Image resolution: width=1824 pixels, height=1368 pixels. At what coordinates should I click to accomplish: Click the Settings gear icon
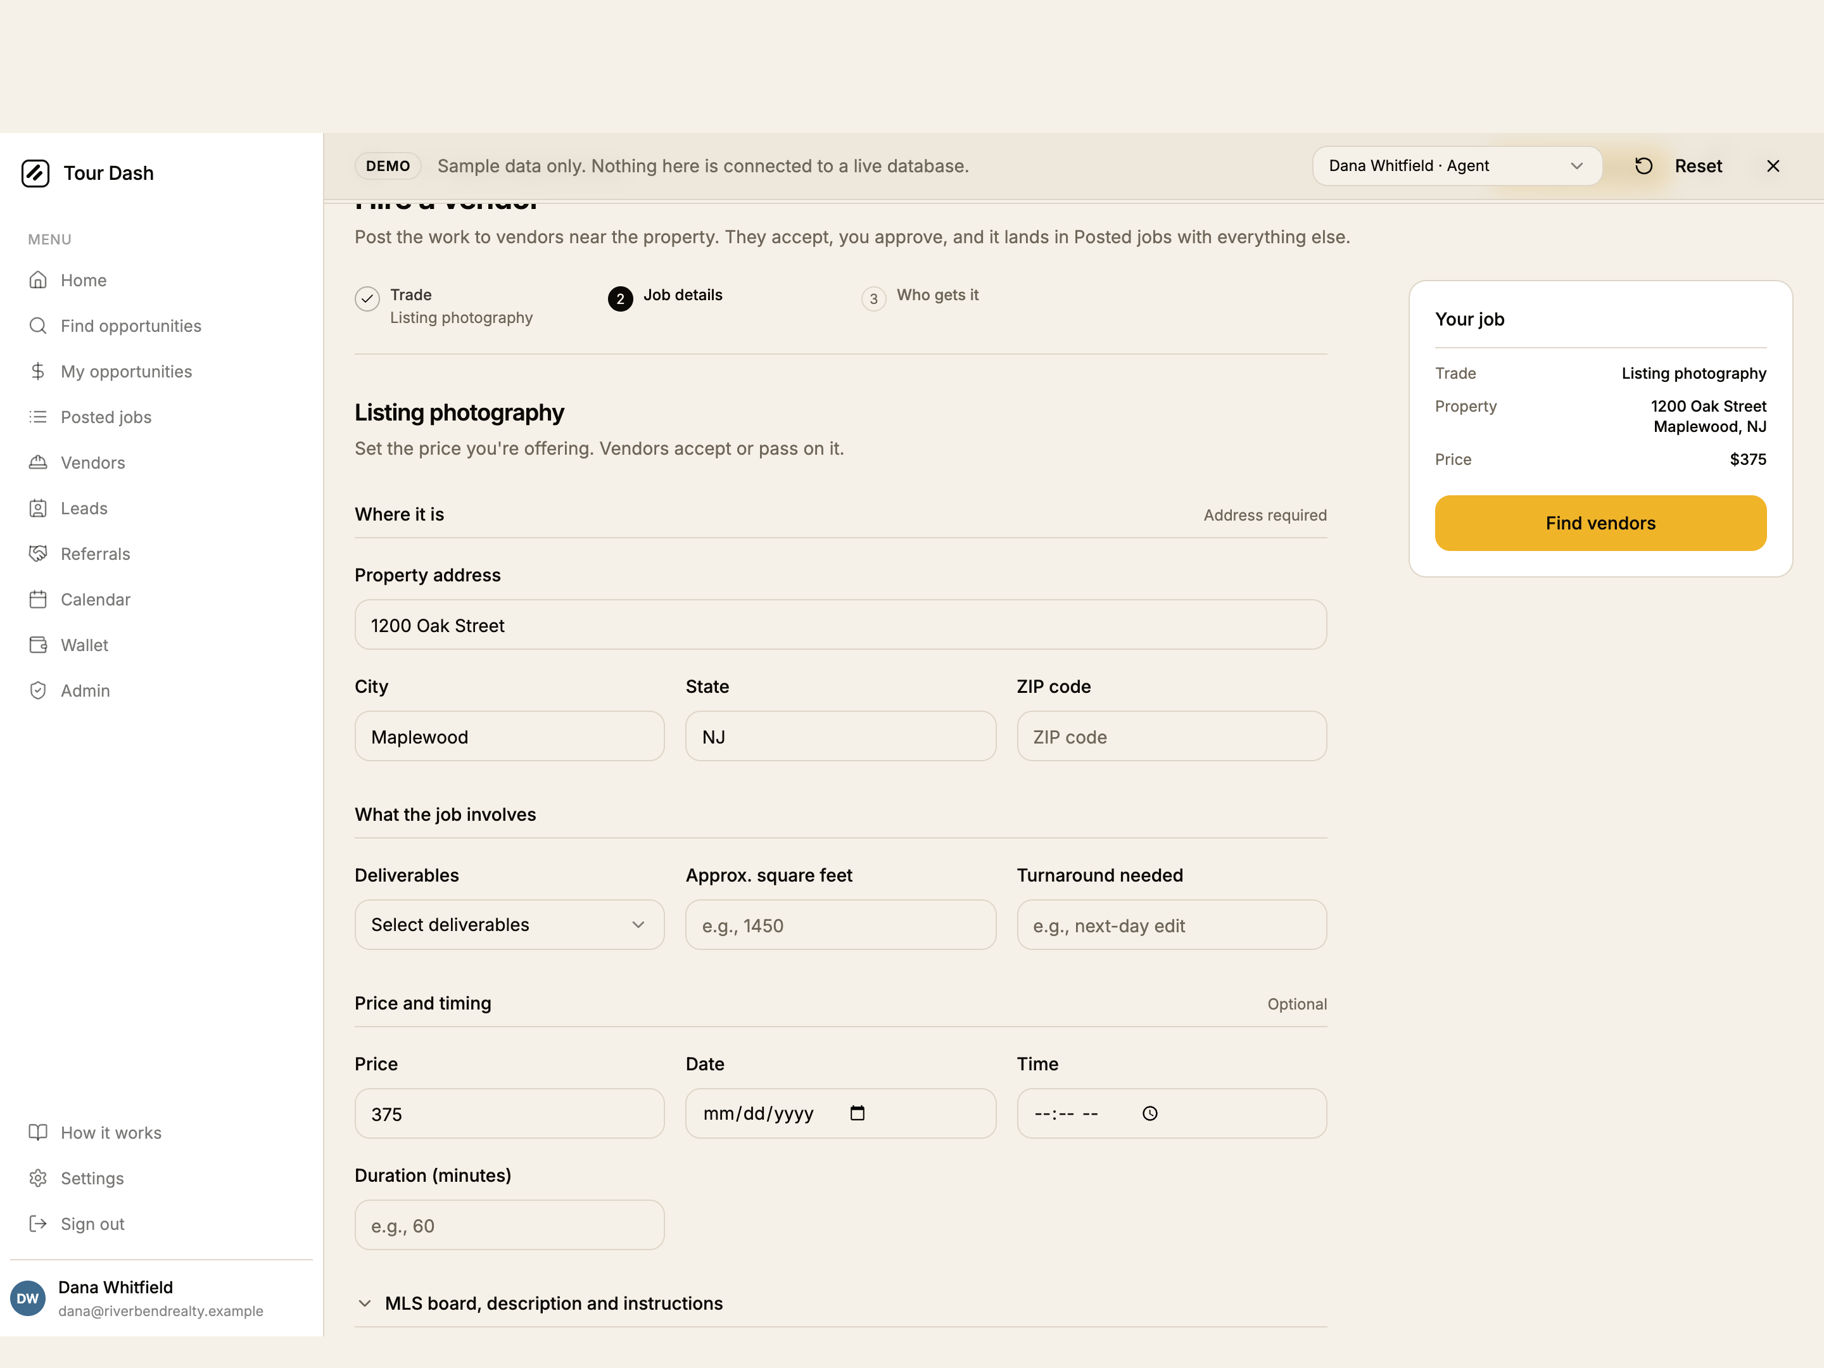pos(38,1179)
